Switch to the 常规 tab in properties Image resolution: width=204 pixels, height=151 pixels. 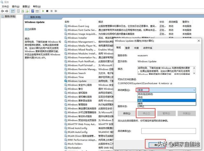pos(119,48)
